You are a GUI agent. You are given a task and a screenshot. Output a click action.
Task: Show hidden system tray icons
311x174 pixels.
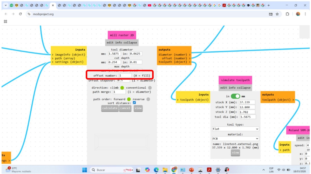(x=264, y=170)
